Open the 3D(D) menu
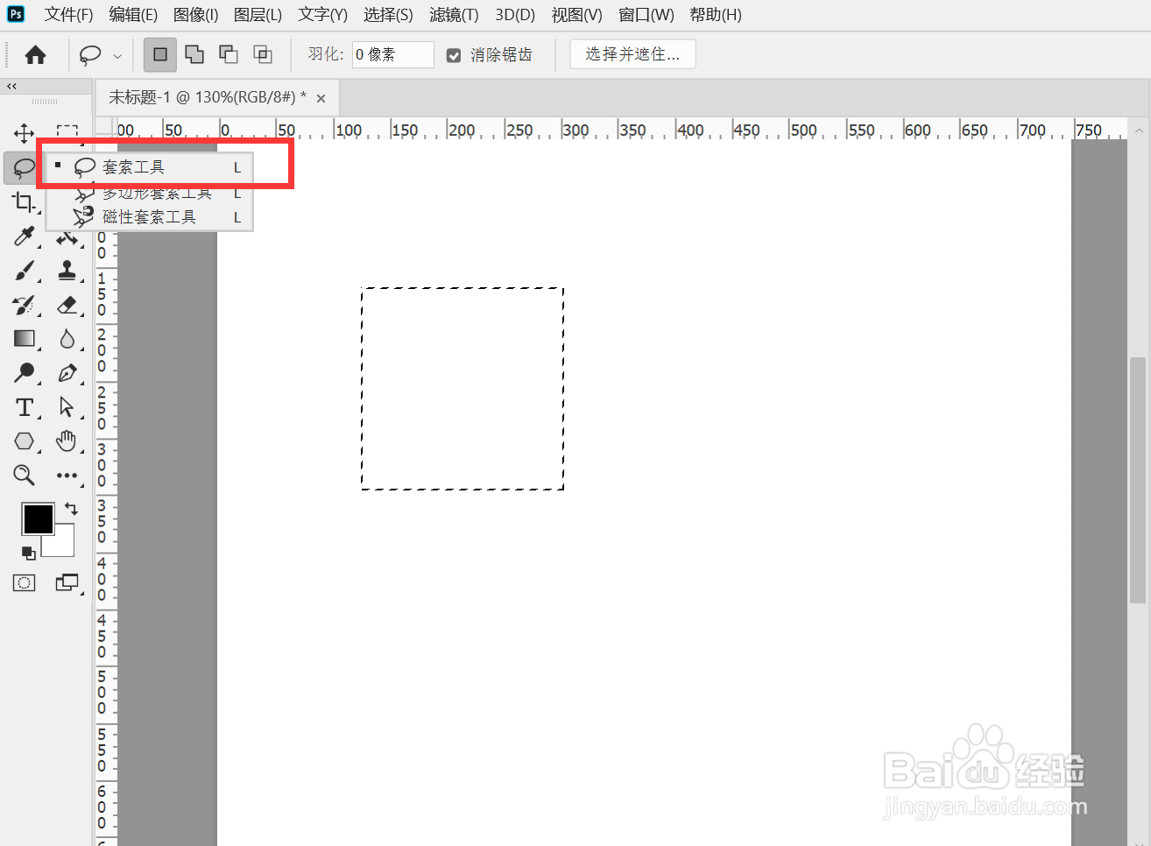 point(515,15)
